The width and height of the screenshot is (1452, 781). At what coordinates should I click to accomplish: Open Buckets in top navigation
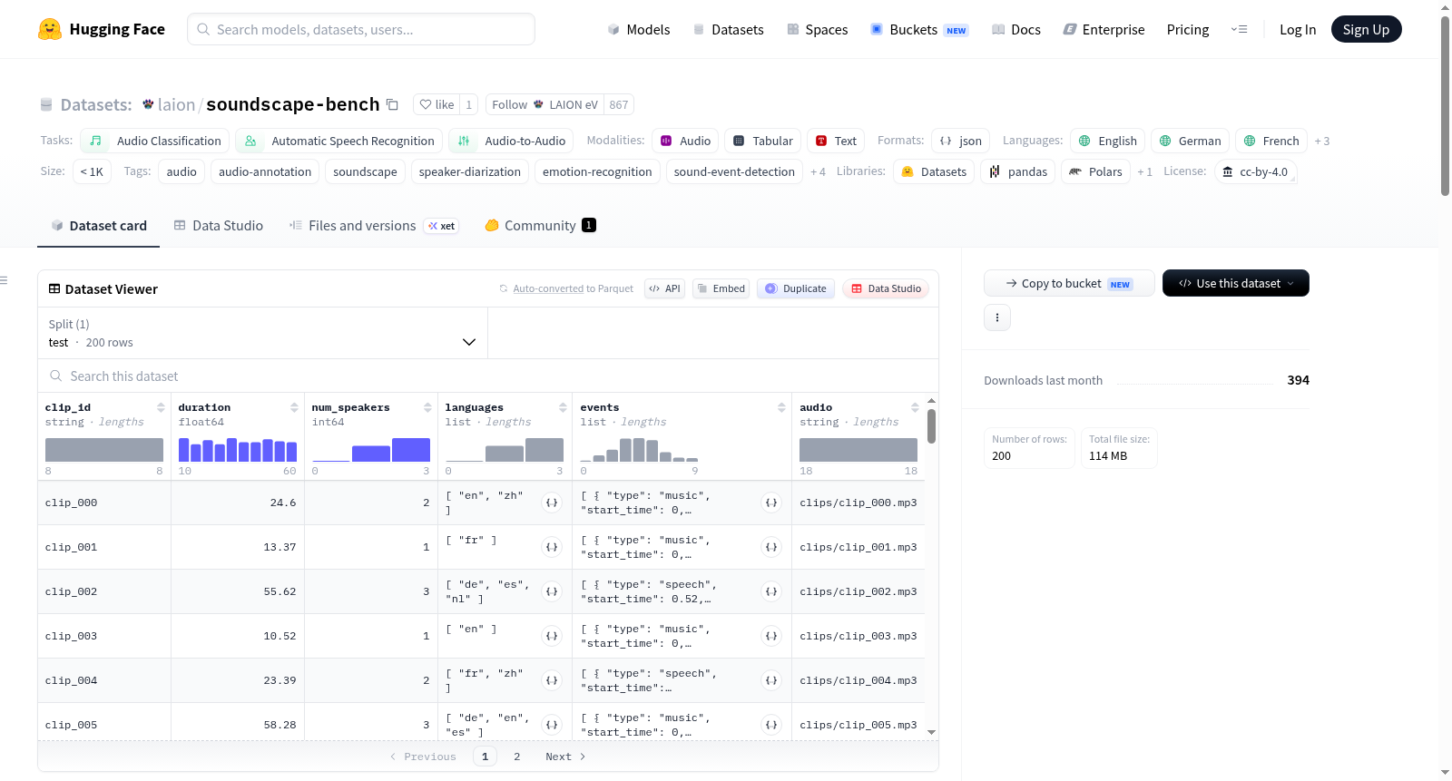click(x=919, y=30)
